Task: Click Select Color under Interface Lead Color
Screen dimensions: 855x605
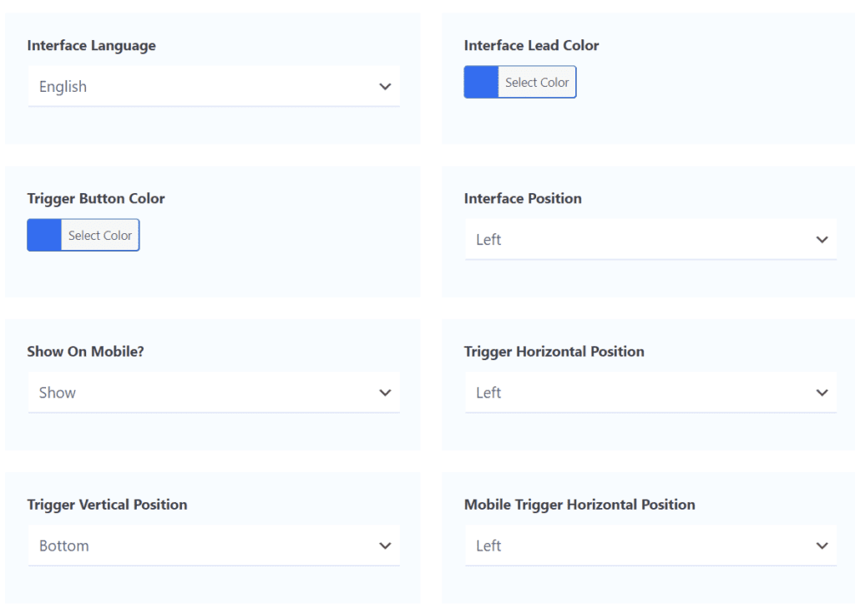Action: pyautogui.click(x=537, y=83)
